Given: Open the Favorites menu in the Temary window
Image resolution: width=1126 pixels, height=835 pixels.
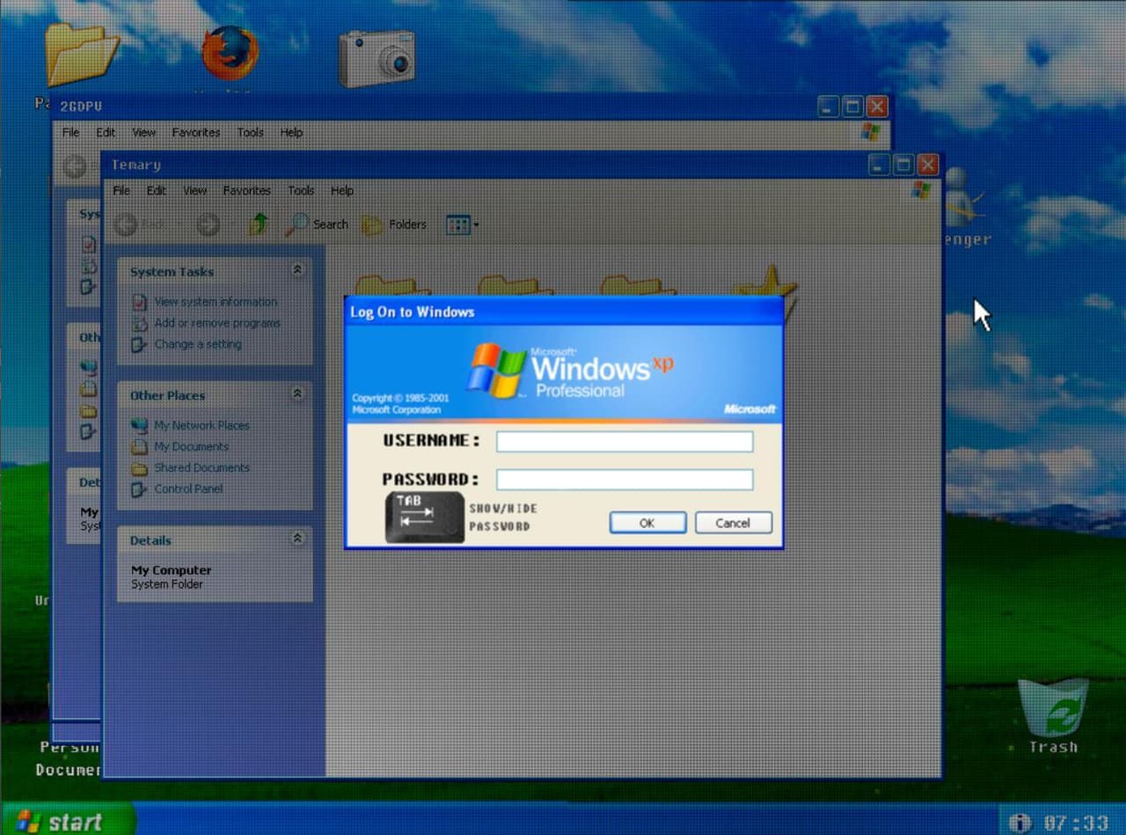Looking at the screenshot, I should pos(246,190).
